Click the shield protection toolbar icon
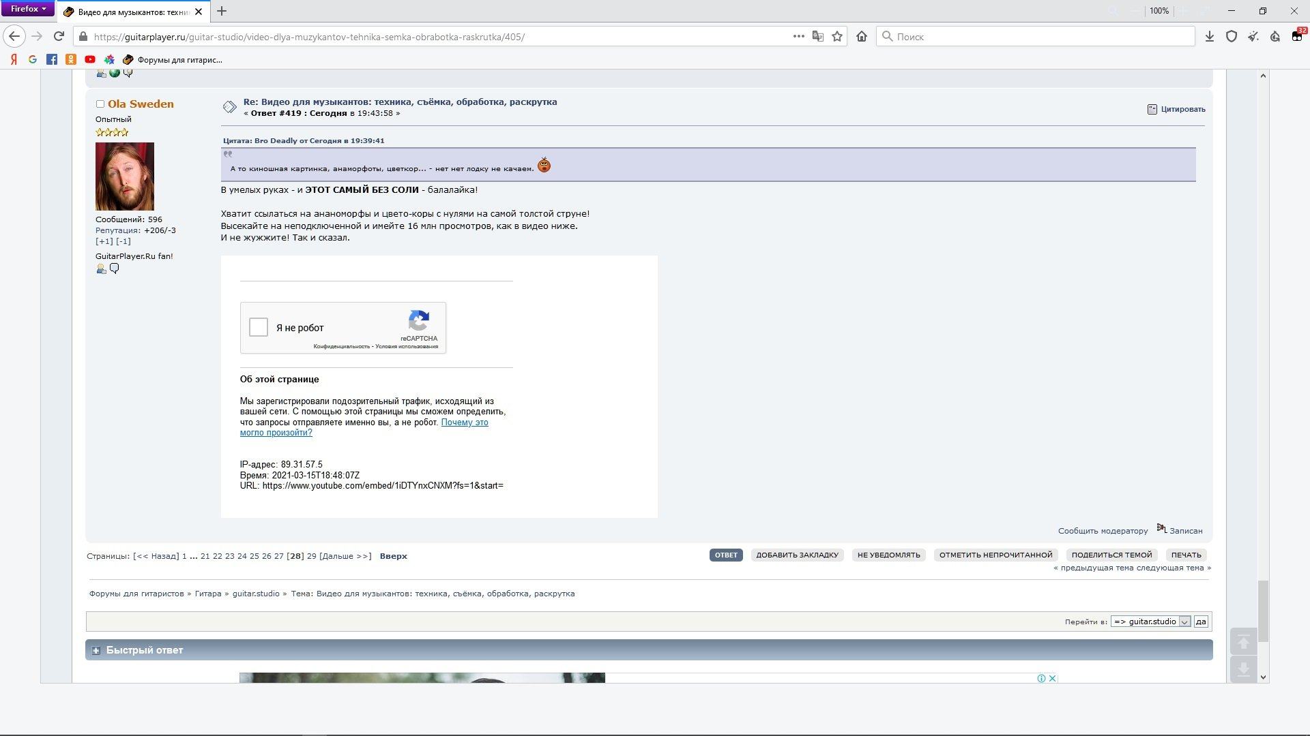The image size is (1310, 736). (1232, 37)
